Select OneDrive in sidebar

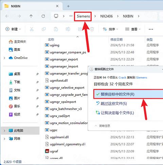click(18, 58)
